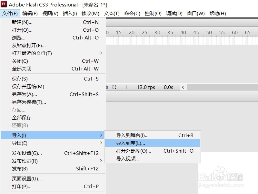
Task: Choose 新建(N)... from File menu
Action: 53,22
